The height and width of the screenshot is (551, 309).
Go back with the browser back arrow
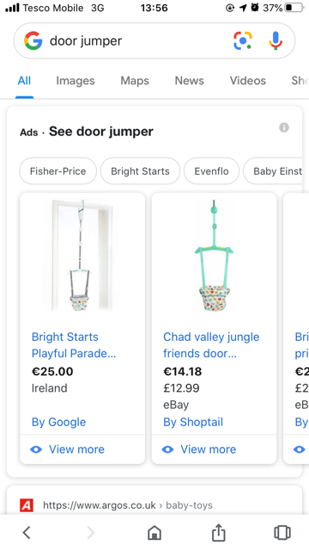pos(27,532)
